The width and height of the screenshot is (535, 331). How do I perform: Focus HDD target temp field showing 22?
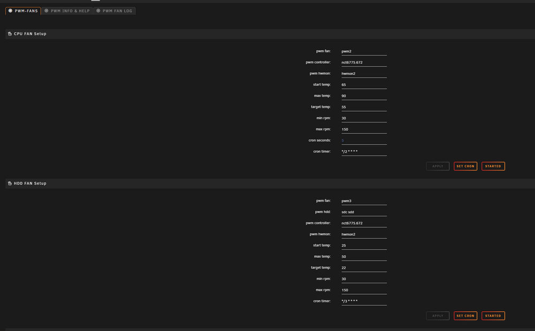coord(364,268)
